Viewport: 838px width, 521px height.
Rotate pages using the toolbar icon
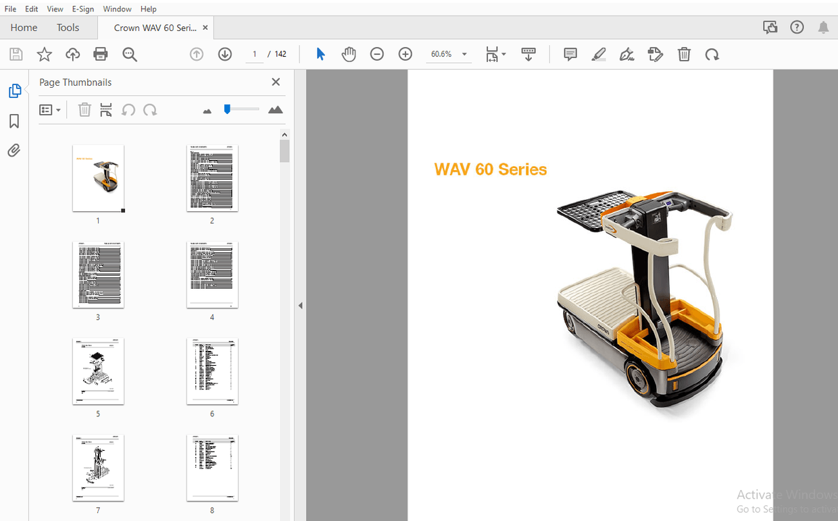pos(712,54)
